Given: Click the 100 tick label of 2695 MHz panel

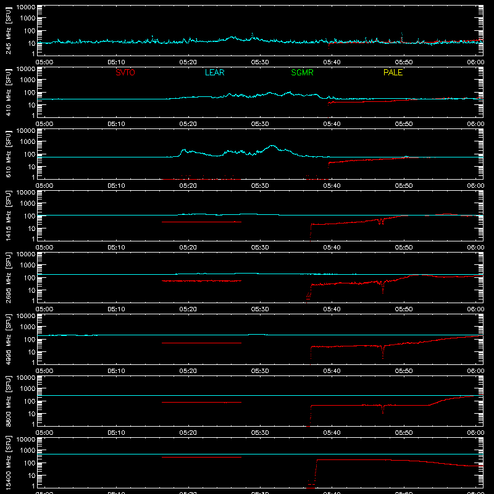Looking at the screenshot, I should tap(30, 278).
